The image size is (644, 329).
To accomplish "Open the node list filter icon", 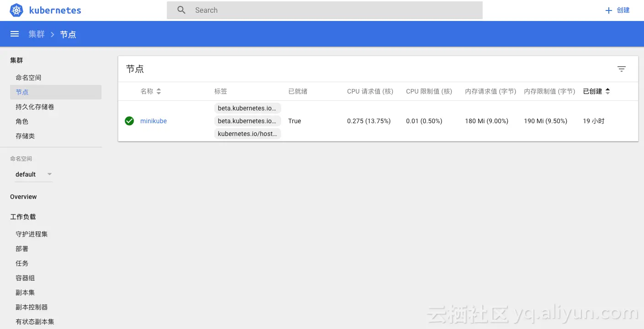I will (x=621, y=69).
